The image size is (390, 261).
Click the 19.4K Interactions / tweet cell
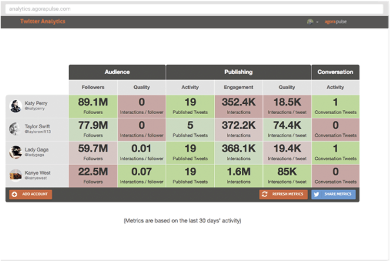[x=287, y=153]
